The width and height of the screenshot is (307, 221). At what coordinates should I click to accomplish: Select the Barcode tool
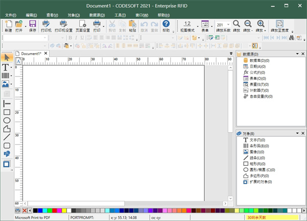pyautogui.click(x=6, y=76)
